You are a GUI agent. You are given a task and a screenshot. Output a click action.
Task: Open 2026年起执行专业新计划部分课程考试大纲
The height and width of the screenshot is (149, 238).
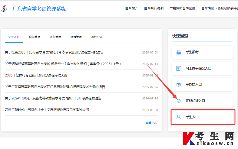pos(36,75)
